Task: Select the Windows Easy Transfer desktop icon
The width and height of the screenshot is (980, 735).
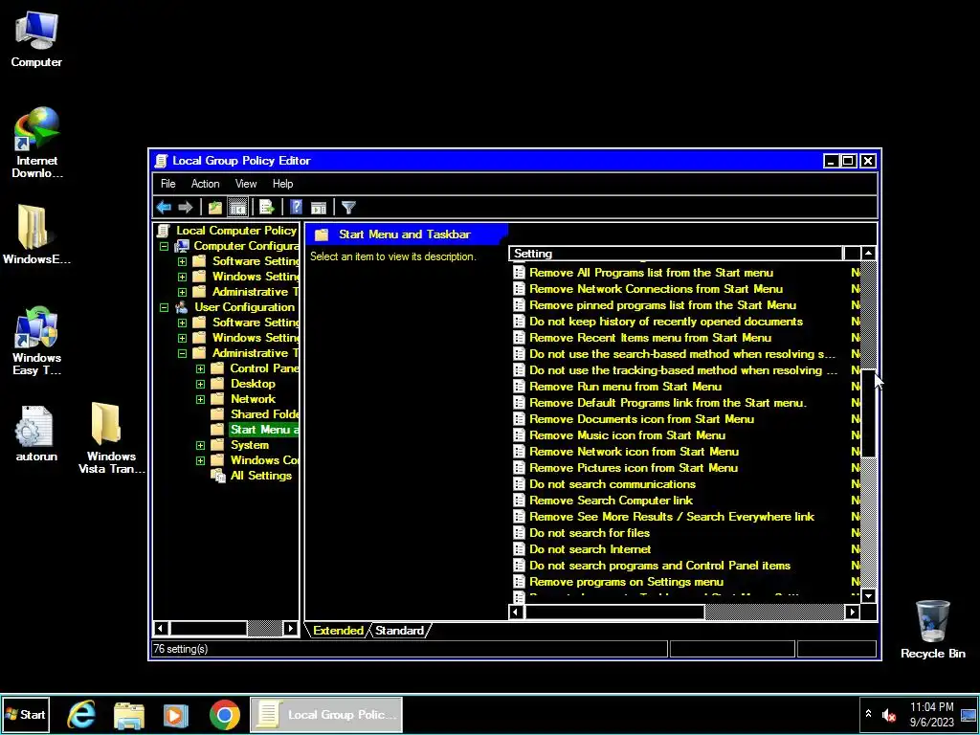Action: [x=36, y=341]
